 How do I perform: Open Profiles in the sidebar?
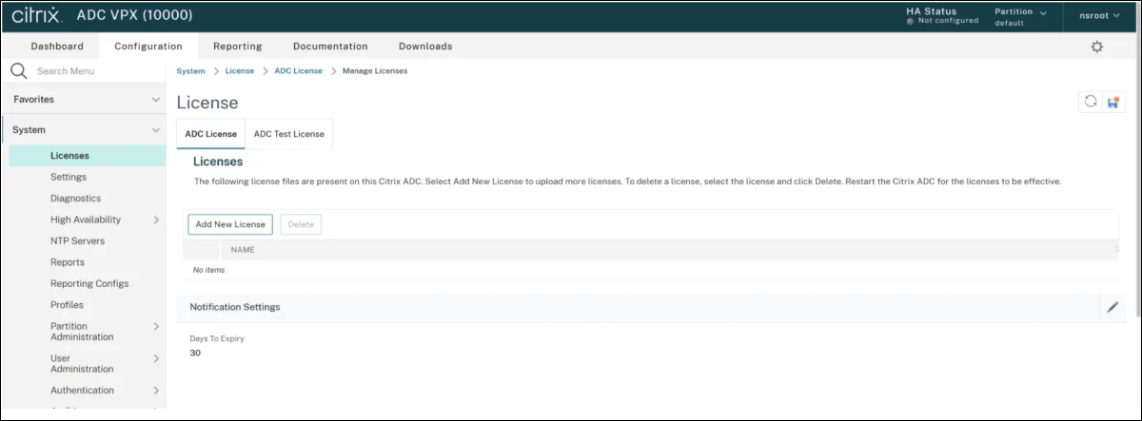(x=67, y=305)
